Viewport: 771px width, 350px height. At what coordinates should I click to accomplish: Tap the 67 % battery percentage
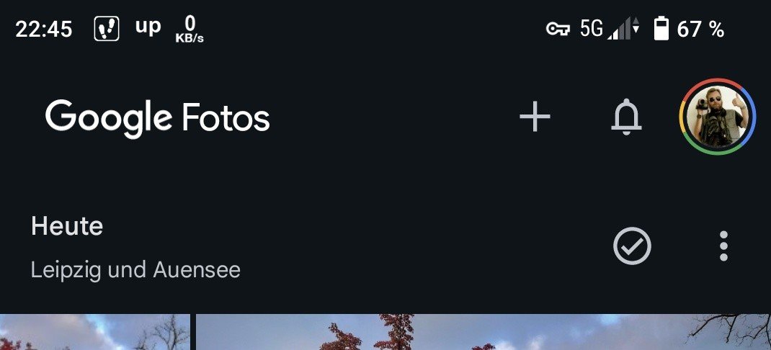(700, 30)
